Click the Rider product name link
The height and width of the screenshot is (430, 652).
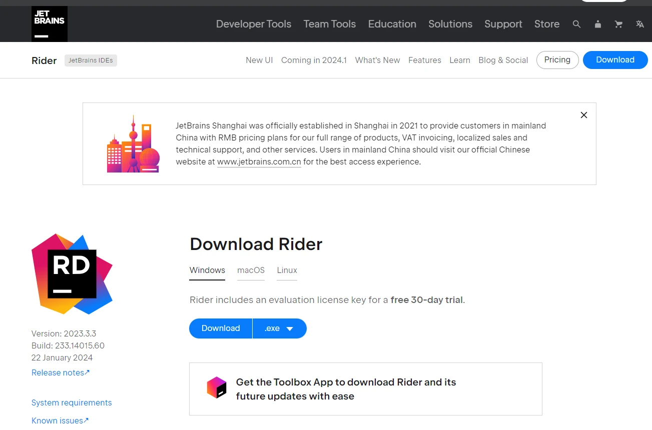pos(44,60)
